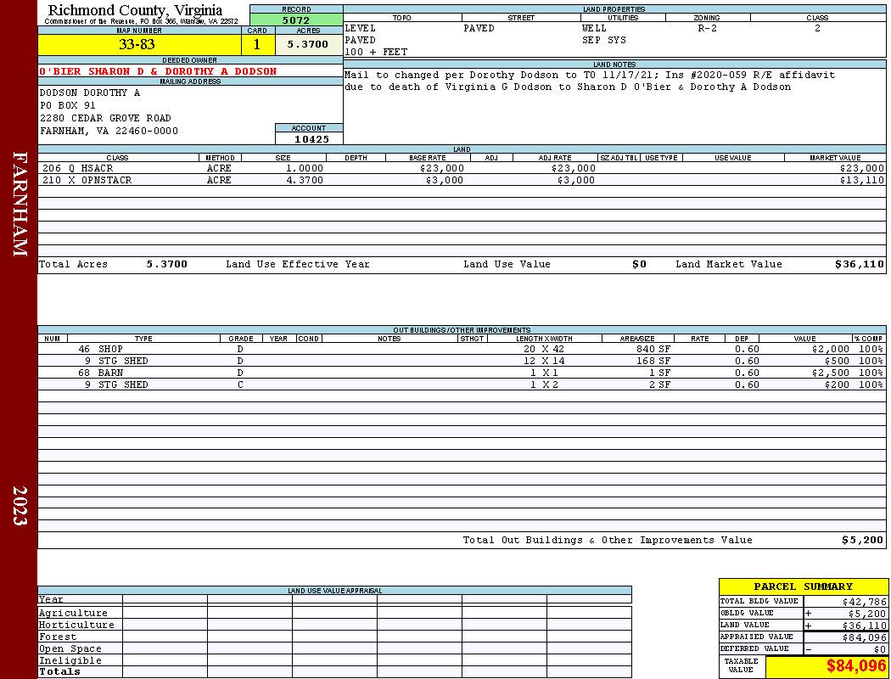The image size is (891, 679).
Task: Click the $500 storage shed value
Action: pos(837,361)
